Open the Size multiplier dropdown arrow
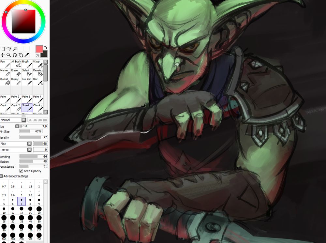The image size is (326, 243). (x=17, y=126)
